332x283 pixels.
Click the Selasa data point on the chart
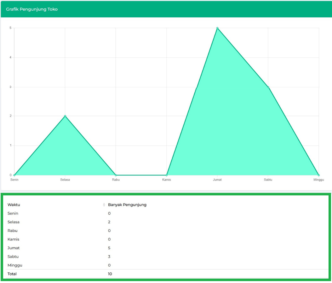65,116
